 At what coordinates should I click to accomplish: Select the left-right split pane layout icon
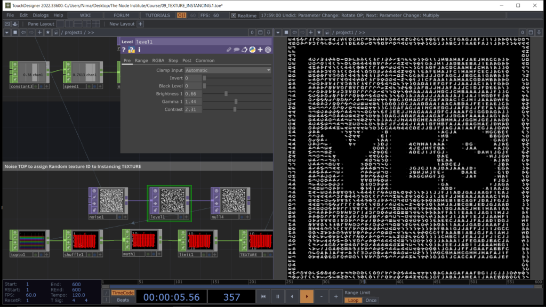click(69, 23)
